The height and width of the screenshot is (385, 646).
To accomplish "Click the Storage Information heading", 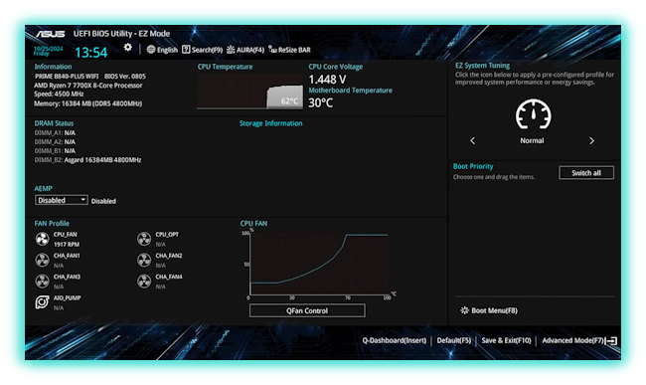I will pyautogui.click(x=271, y=123).
